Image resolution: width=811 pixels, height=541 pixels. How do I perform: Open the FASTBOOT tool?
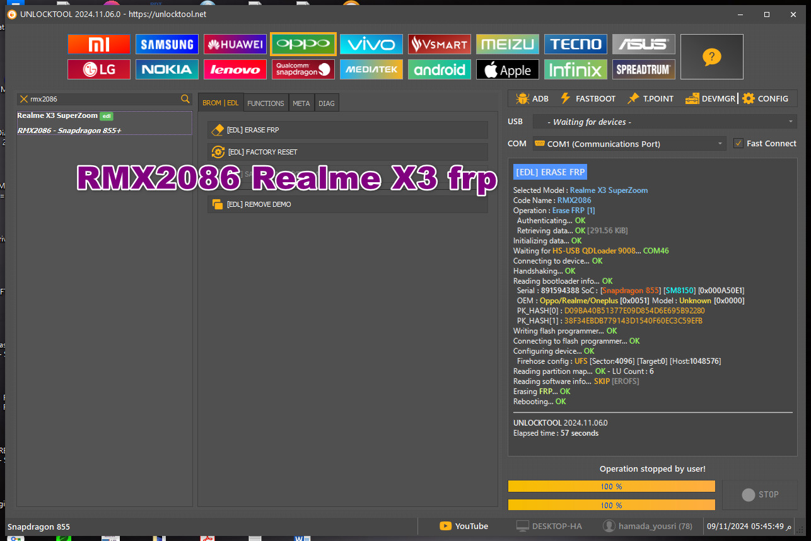588,98
